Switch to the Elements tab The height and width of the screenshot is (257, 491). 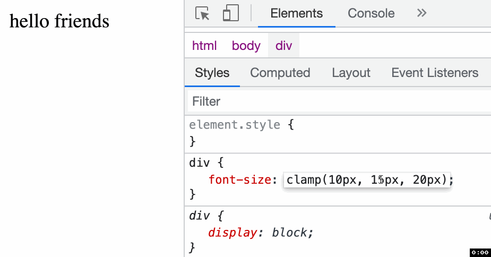[x=296, y=13]
